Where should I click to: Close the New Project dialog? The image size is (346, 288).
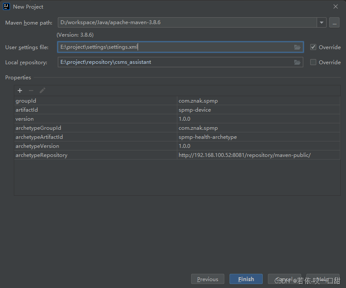(x=336, y=6)
